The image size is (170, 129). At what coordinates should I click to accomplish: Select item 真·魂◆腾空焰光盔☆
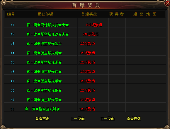coord(44,44)
